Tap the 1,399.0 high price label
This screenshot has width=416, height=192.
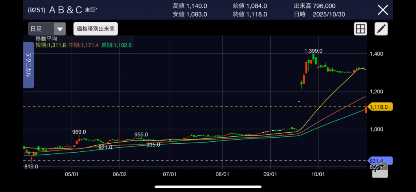(x=313, y=51)
